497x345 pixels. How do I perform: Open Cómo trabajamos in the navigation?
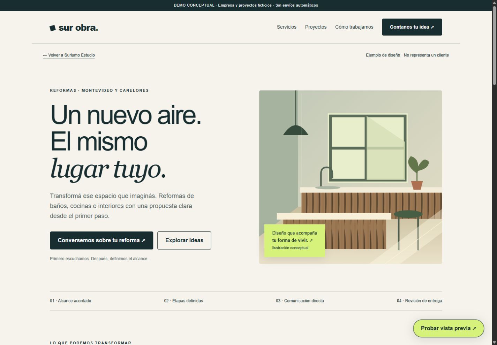pos(354,27)
